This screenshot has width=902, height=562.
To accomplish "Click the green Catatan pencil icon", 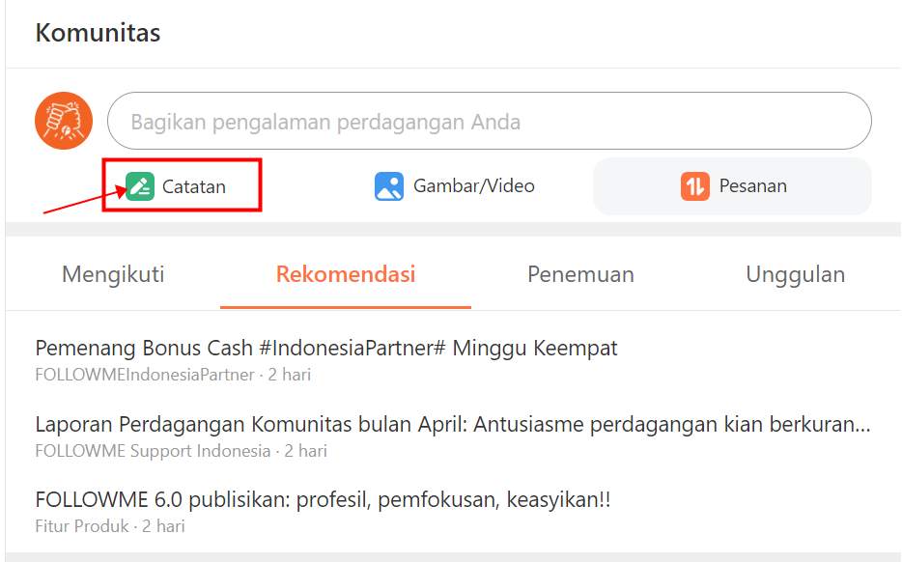I will coord(140,186).
